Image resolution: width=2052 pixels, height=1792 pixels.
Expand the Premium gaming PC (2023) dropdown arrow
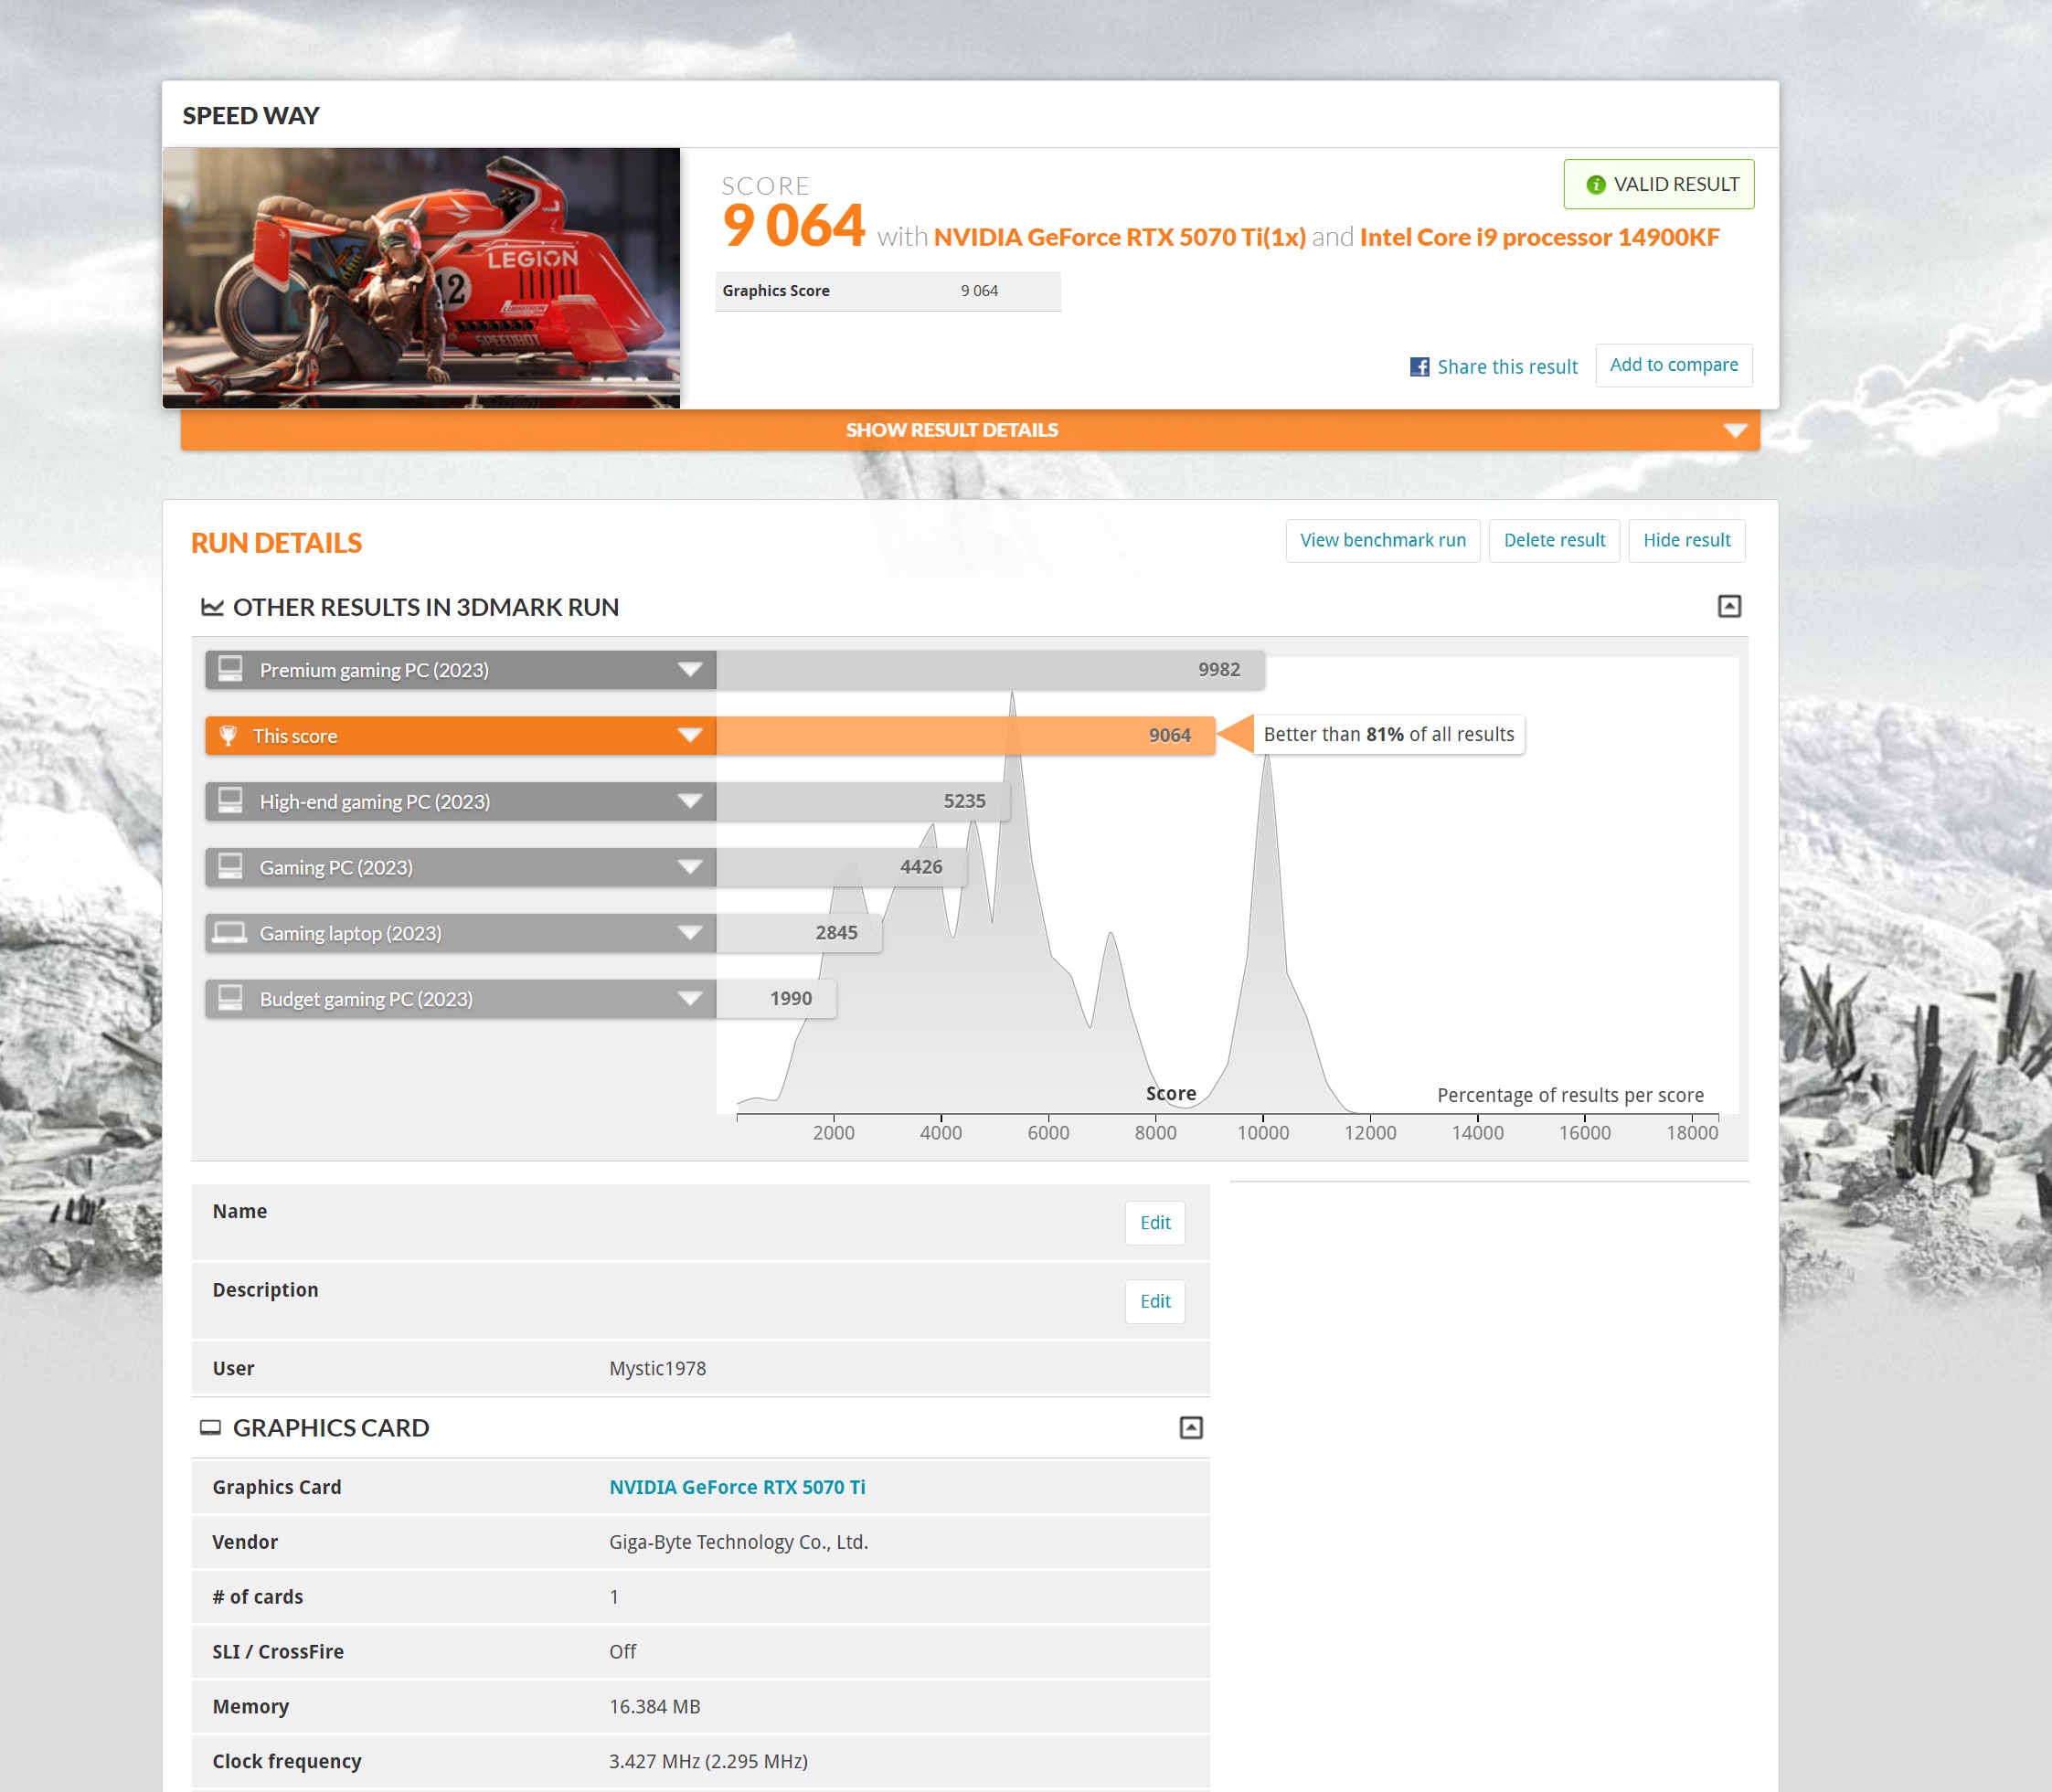689,670
